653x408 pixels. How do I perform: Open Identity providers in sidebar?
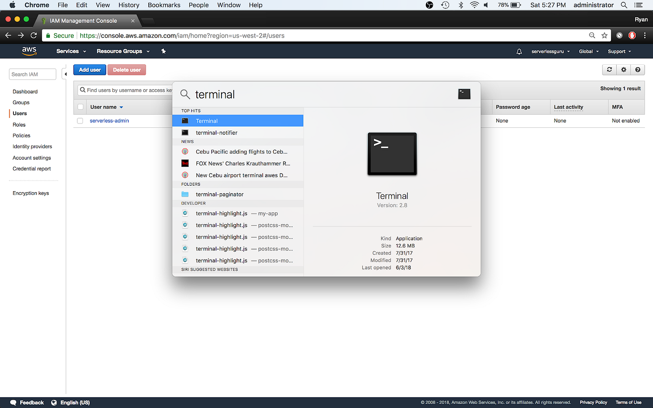(x=32, y=146)
